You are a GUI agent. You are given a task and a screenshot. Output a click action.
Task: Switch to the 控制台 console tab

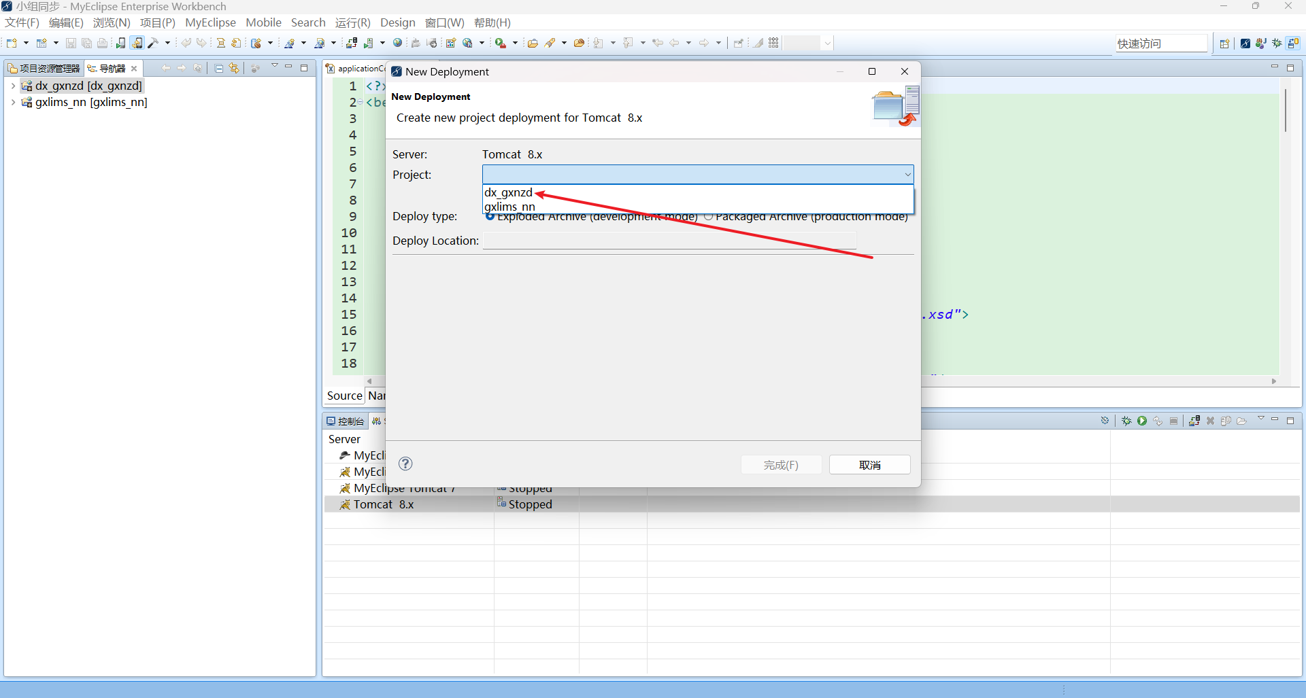(346, 421)
